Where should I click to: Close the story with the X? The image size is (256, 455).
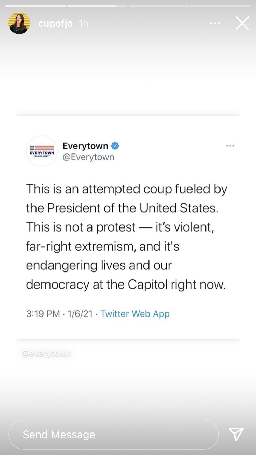click(x=242, y=24)
